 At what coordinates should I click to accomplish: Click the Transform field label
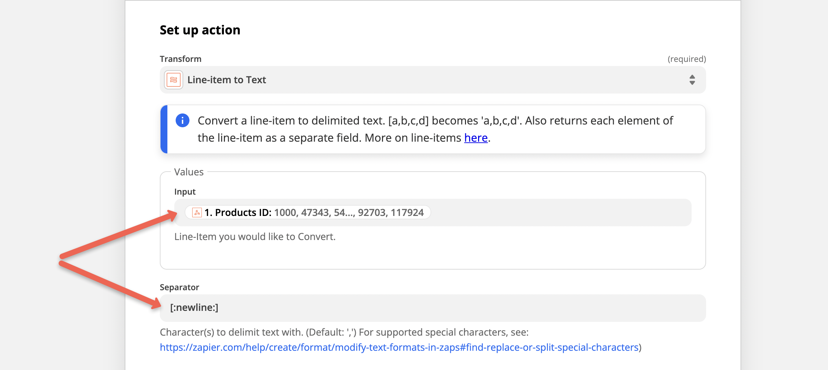180,59
